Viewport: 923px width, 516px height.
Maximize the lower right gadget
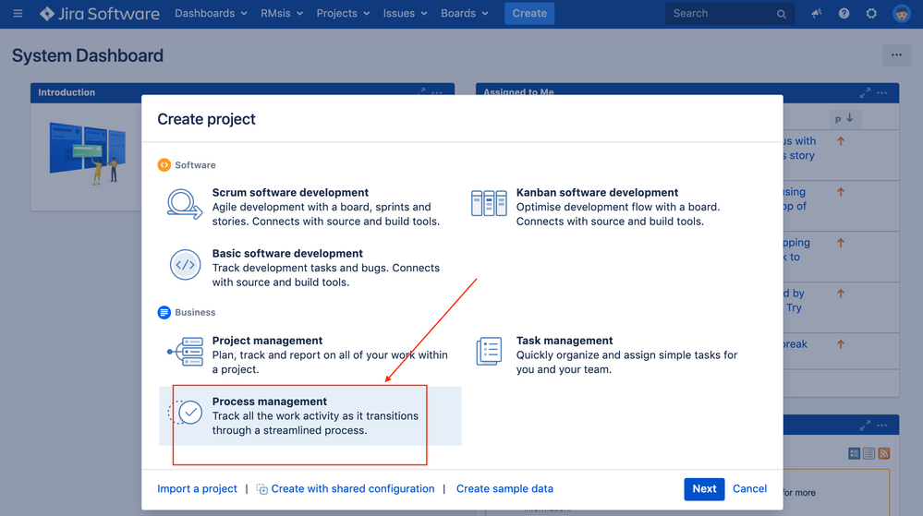coord(865,425)
